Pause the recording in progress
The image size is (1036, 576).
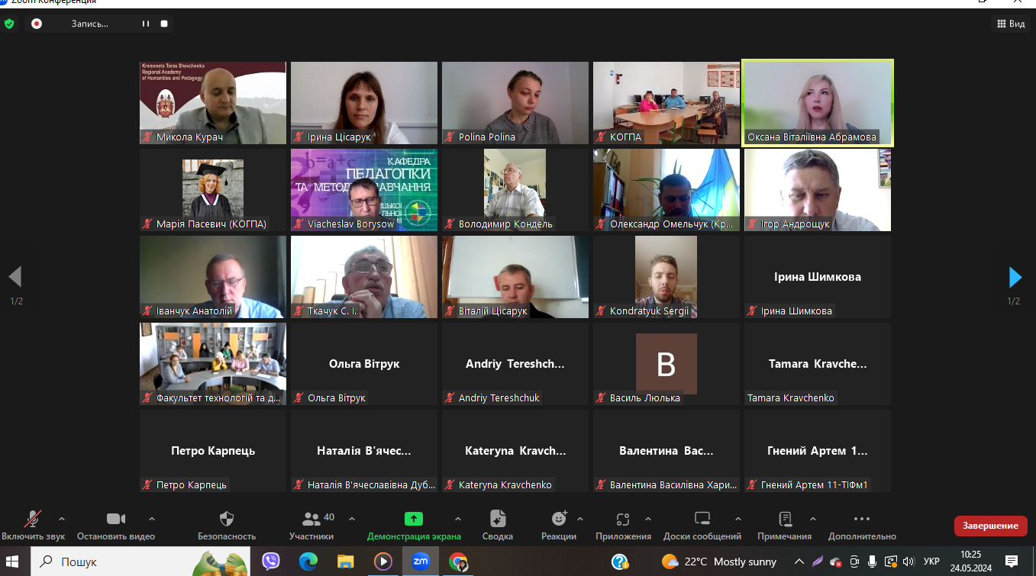(x=145, y=24)
